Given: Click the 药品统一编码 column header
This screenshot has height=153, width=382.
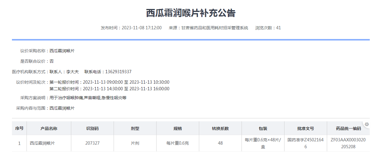Looking at the screenshot, I should click(x=348, y=128).
